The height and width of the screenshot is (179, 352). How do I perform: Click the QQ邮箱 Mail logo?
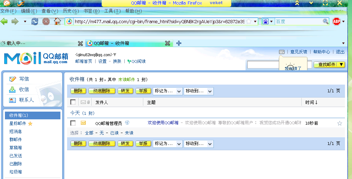[x=36, y=58]
